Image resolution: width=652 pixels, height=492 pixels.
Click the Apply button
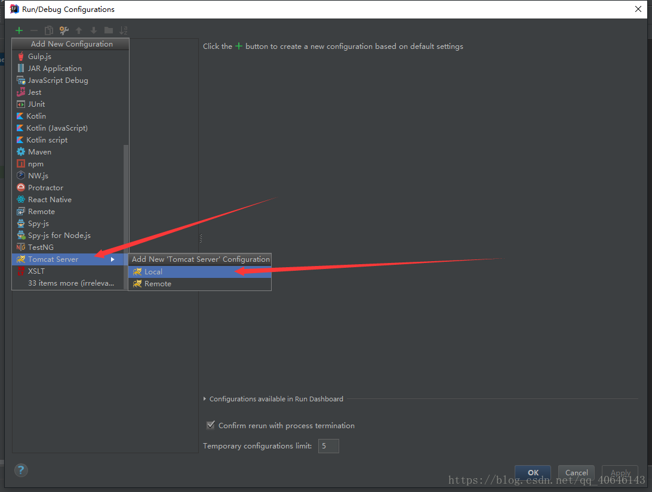pos(620,472)
